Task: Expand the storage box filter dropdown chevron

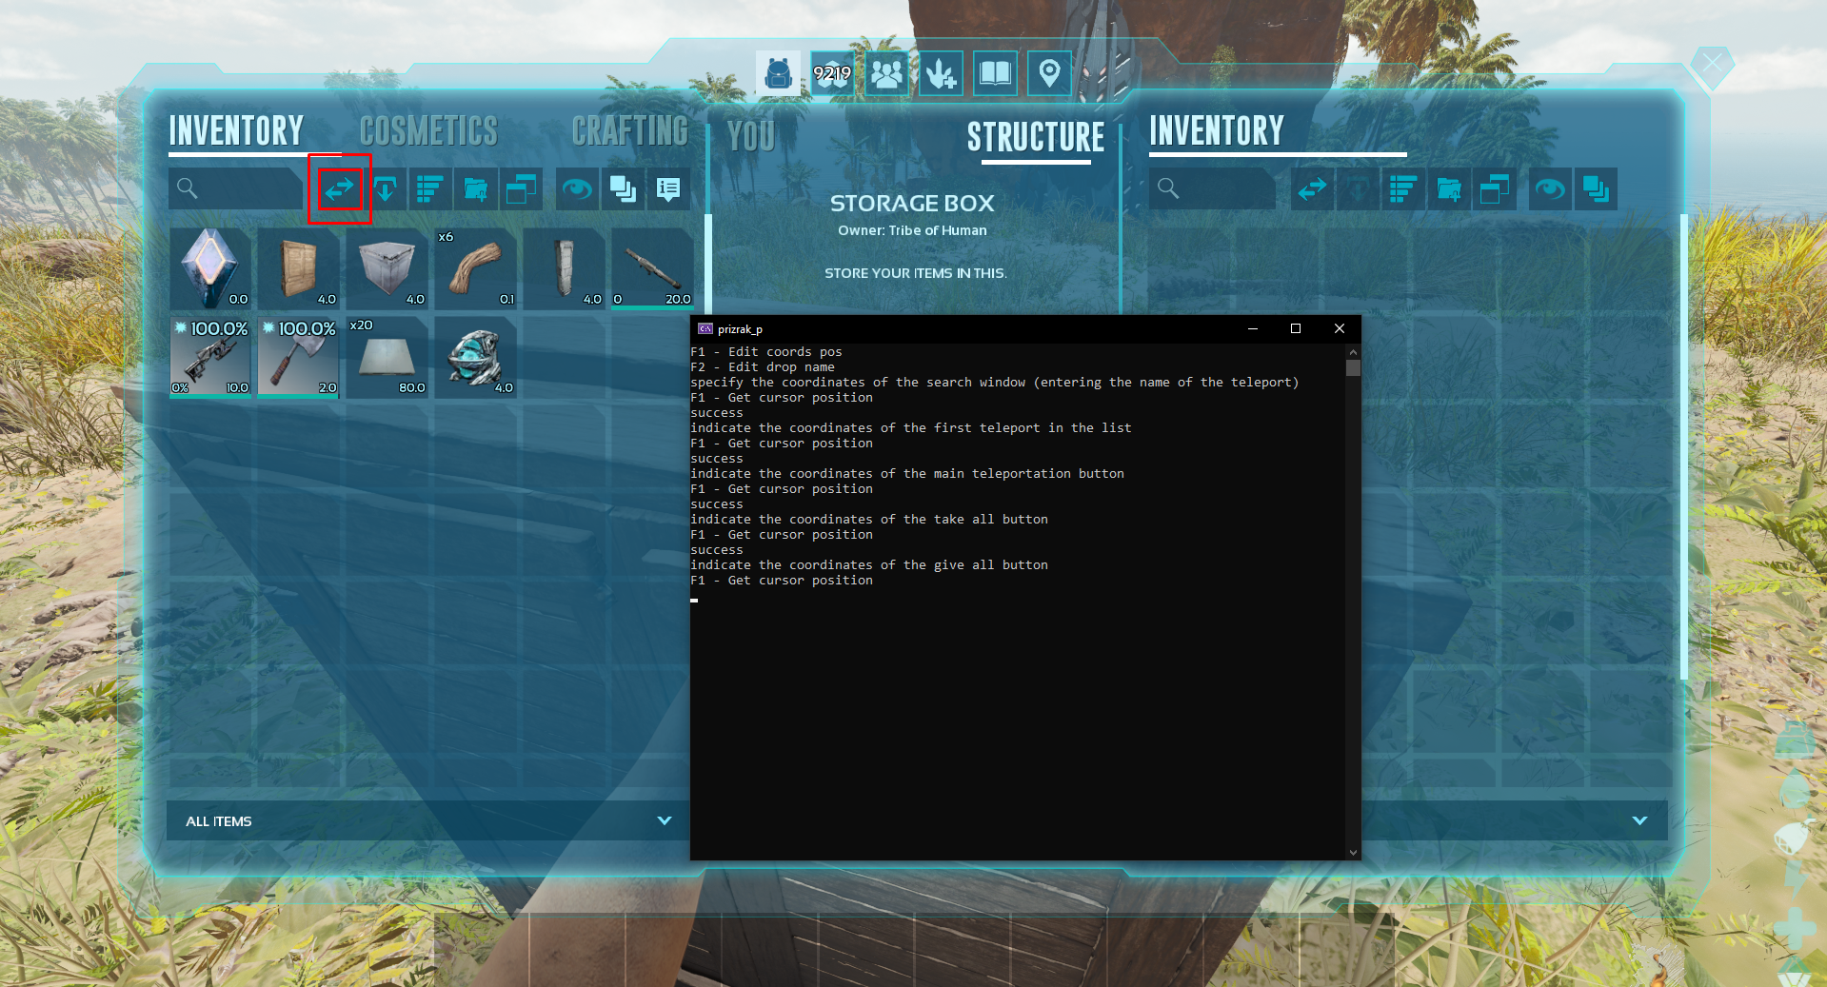Action: [1639, 820]
